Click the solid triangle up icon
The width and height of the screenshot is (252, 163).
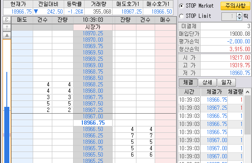pos(7,35)
